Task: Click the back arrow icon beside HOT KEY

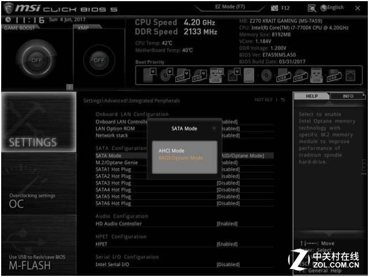Action: (x=283, y=100)
